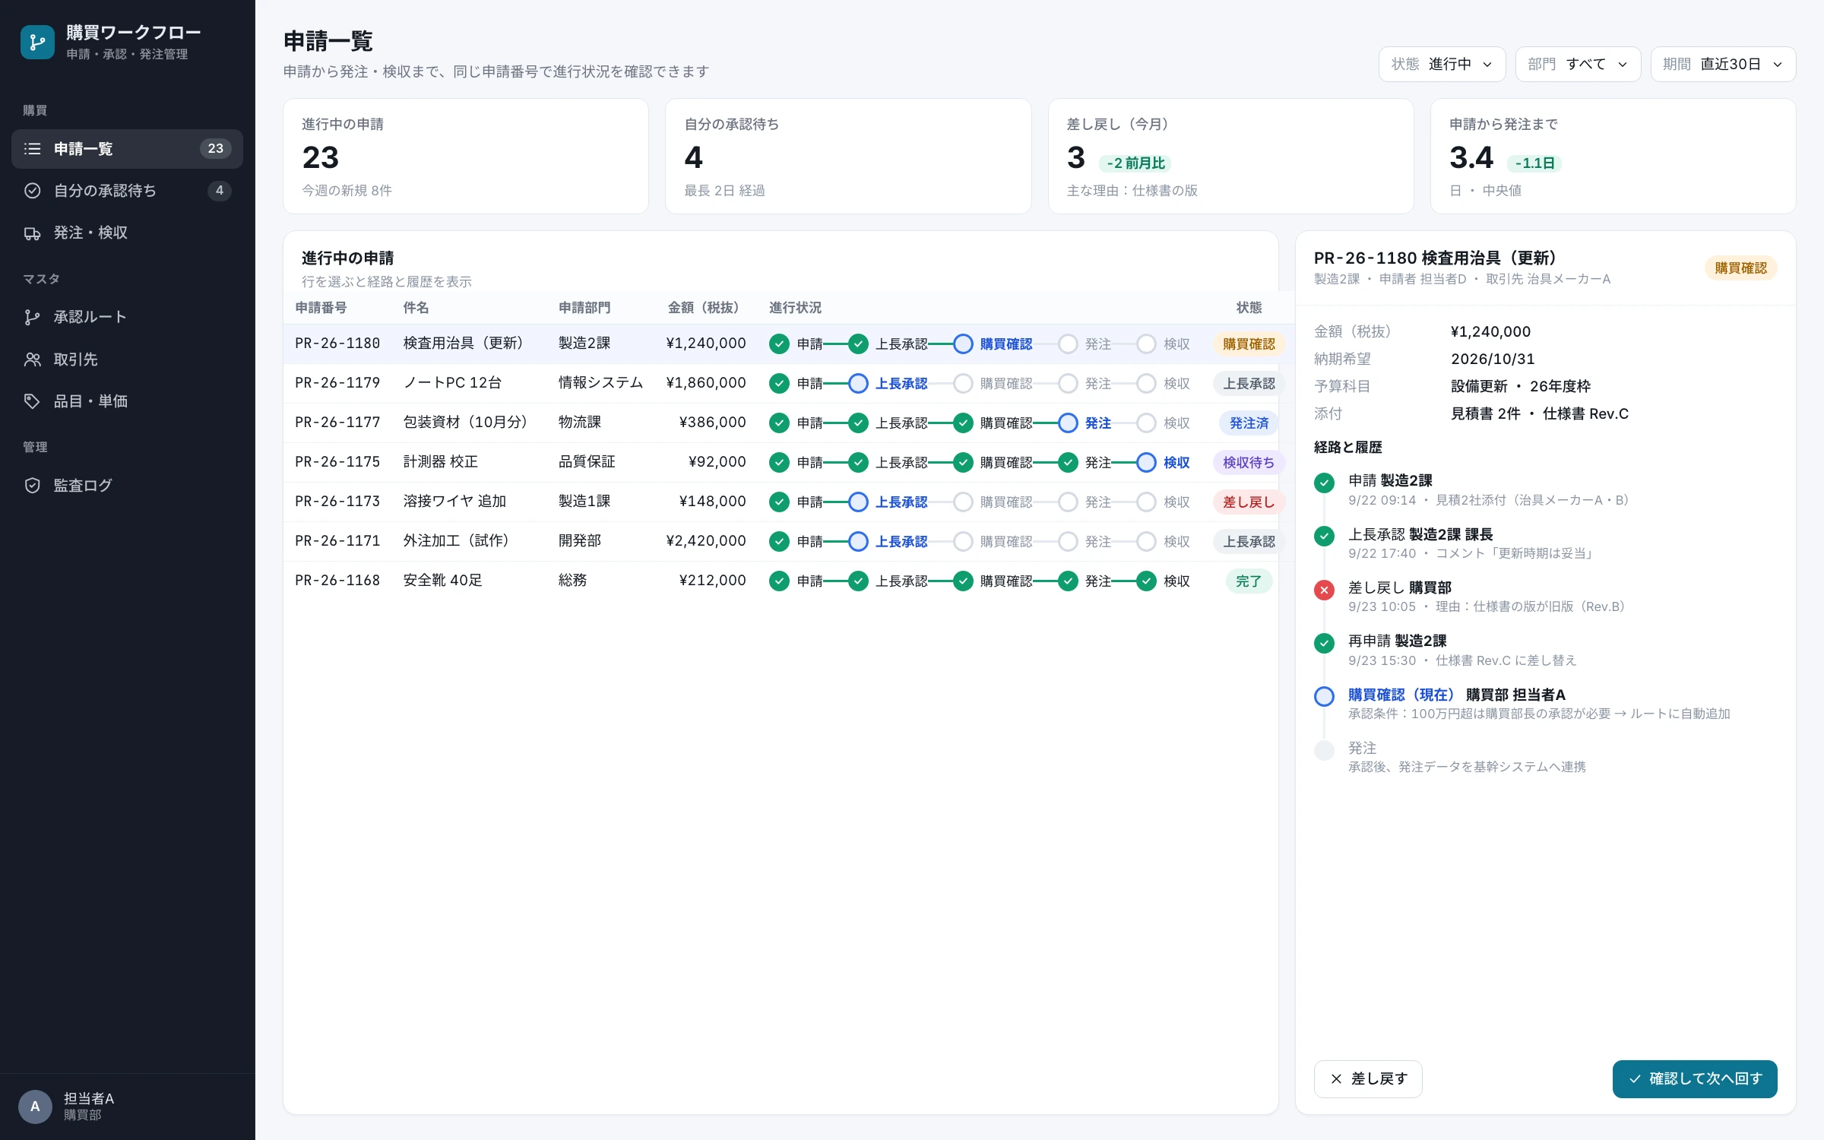Click the 購買ワークフロー branch logo icon
The width and height of the screenshot is (1824, 1140).
(x=37, y=43)
